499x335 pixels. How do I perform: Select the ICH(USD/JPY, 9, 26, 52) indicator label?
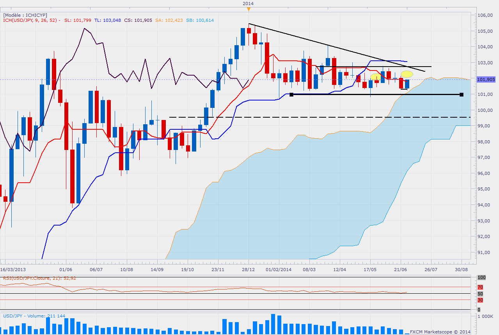click(31, 20)
